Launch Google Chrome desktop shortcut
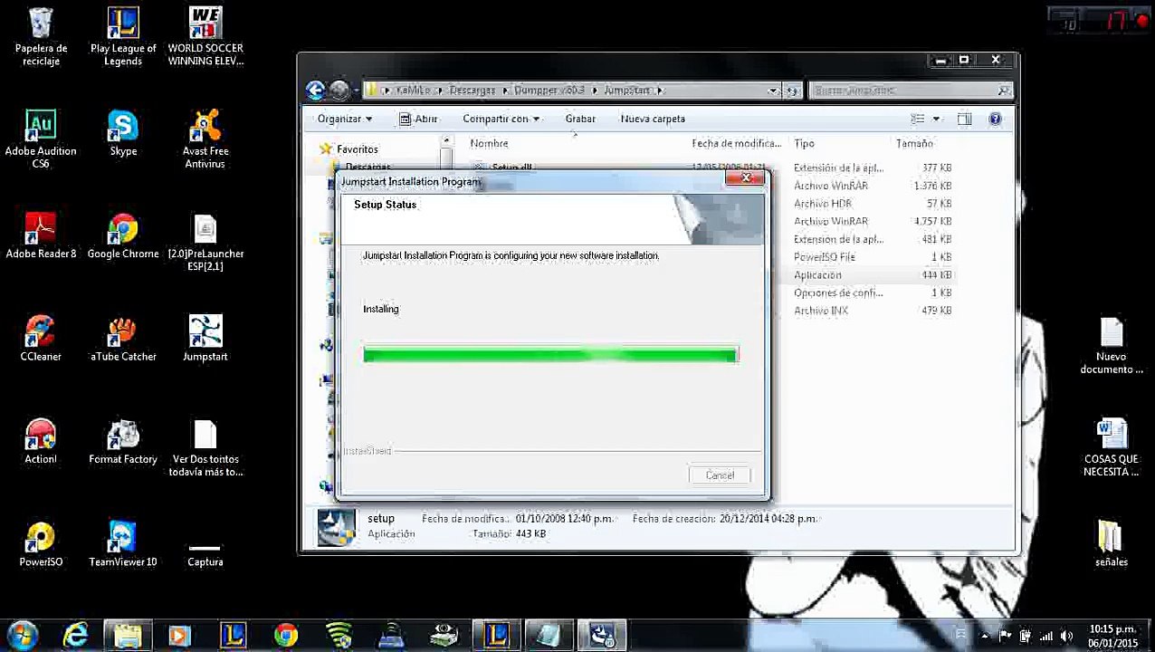Screen dimensions: 1155x652 tap(123, 235)
